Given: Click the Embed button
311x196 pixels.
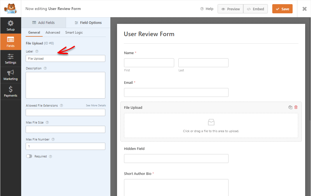Looking at the screenshot, I should pyautogui.click(x=256, y=9).
